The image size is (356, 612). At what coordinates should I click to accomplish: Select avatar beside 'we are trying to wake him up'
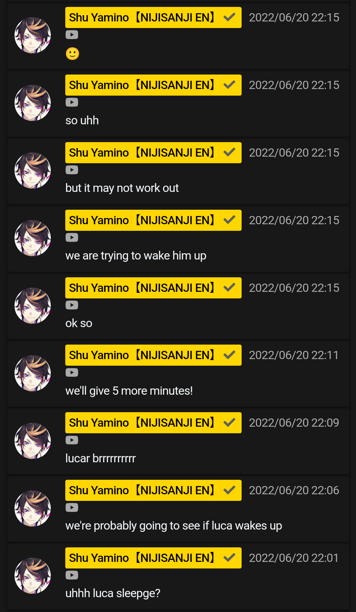(x=33, y=238)
